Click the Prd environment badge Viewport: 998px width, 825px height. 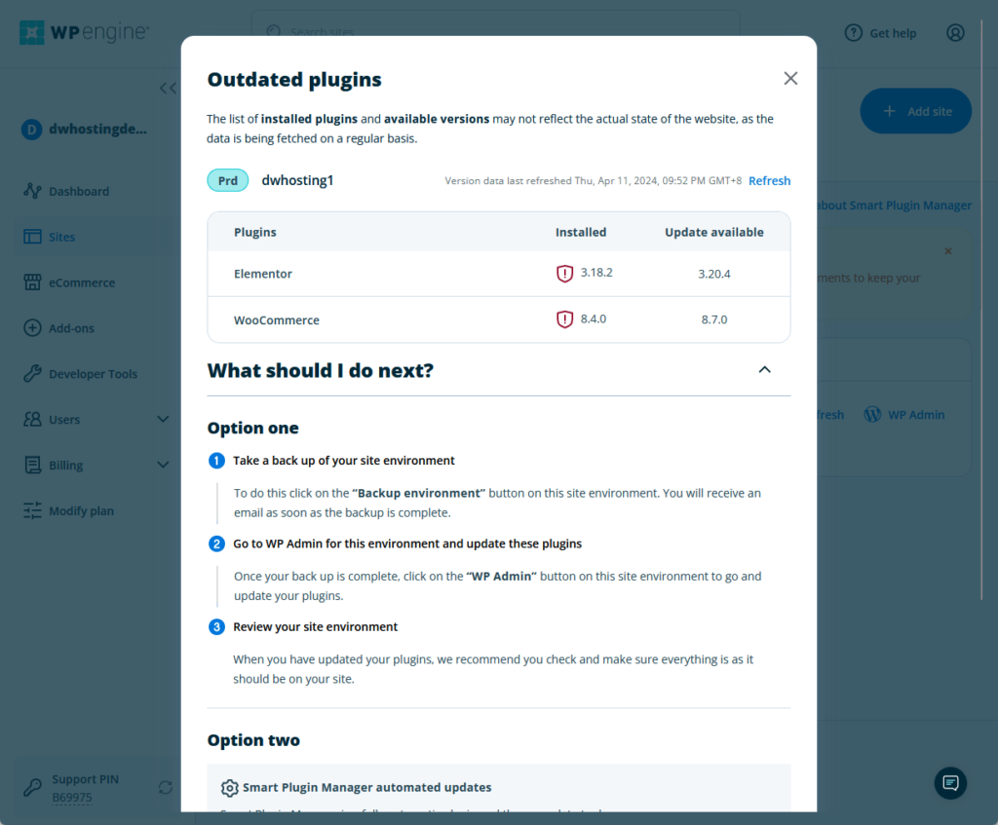[227, 180]
